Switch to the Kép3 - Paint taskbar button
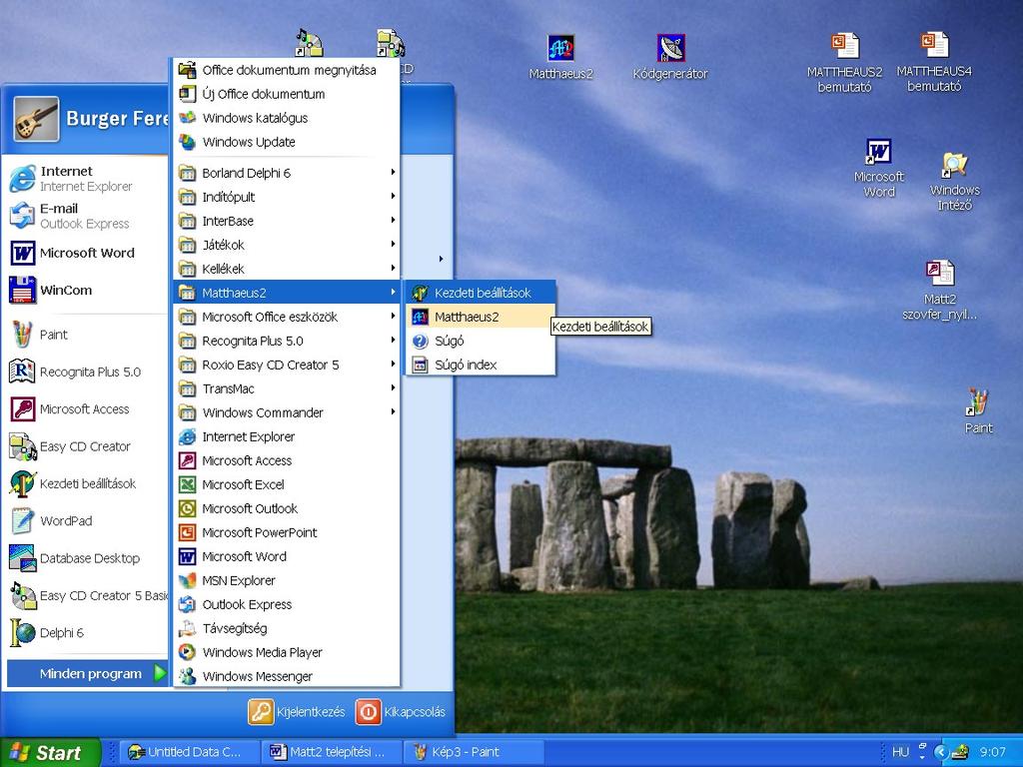This screenshot has width=1023, height=767. pyautogui.click(x=474, y=753)
